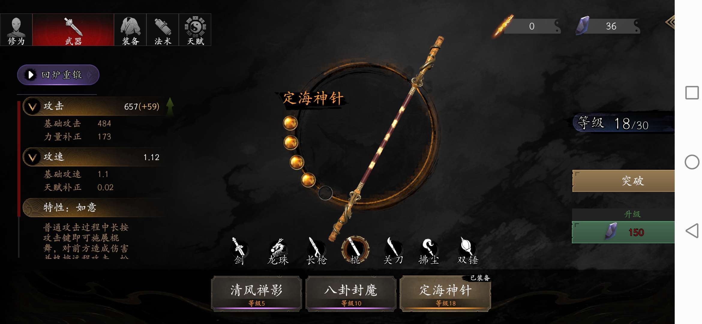The height and width of the screenshot is (324, 702).
Task: Switch to the 修为 cultivation tab
Action: pyautogui.click(x=16, y=30)
